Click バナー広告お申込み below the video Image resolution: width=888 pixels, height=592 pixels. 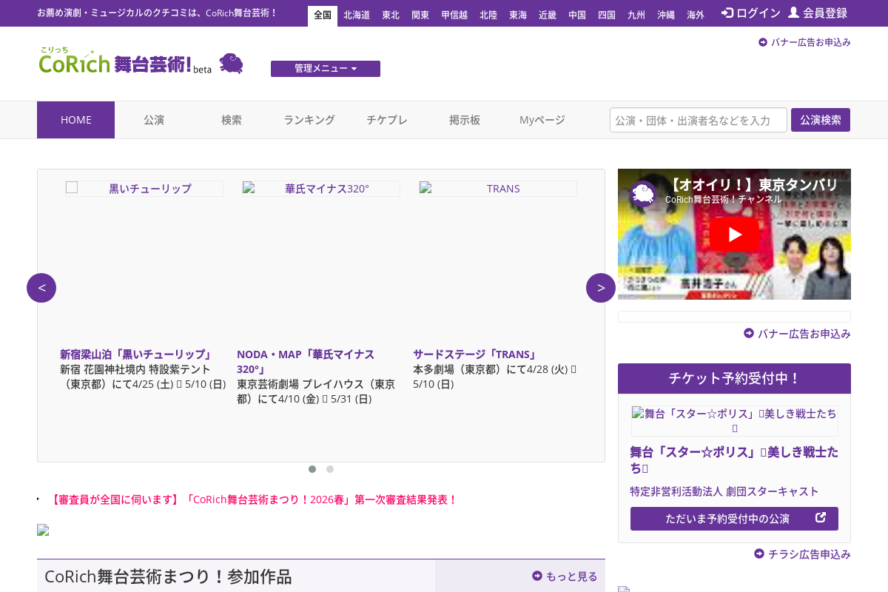point(797,334)
